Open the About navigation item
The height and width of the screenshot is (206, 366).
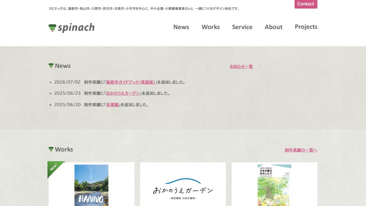pos(273,27)
